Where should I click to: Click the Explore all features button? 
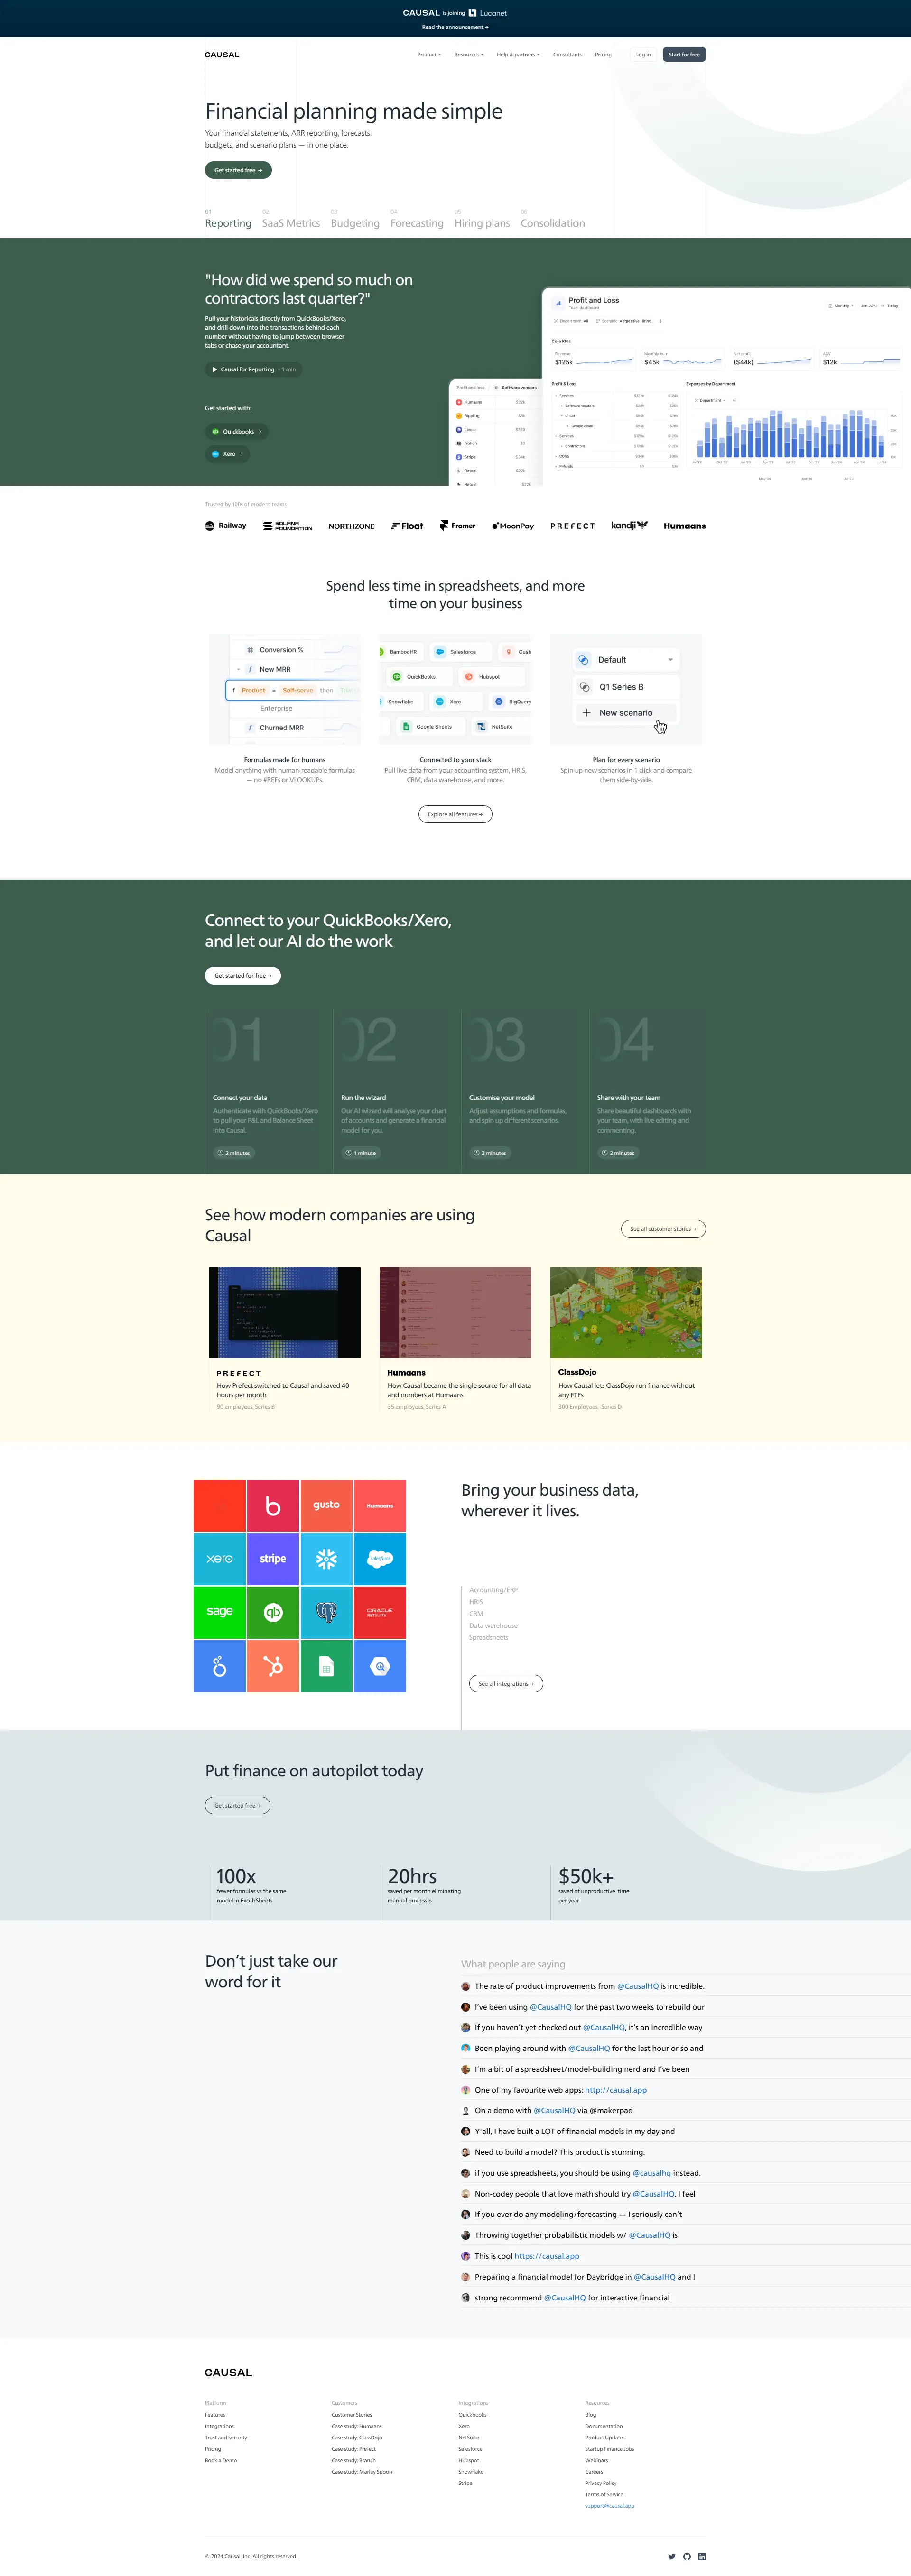[455, 814]
